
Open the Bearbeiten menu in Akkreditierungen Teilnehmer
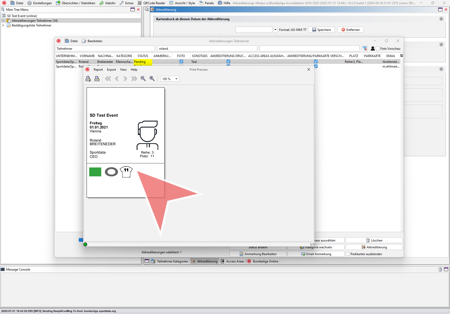tap(92, 41)
